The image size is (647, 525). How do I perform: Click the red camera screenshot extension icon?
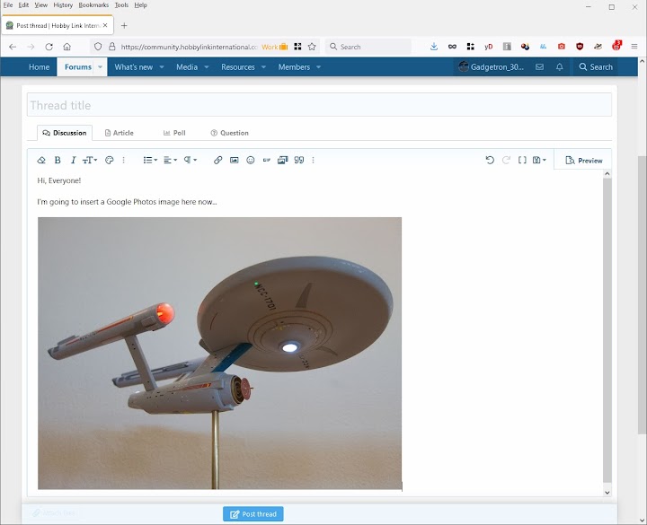point(562,47)
